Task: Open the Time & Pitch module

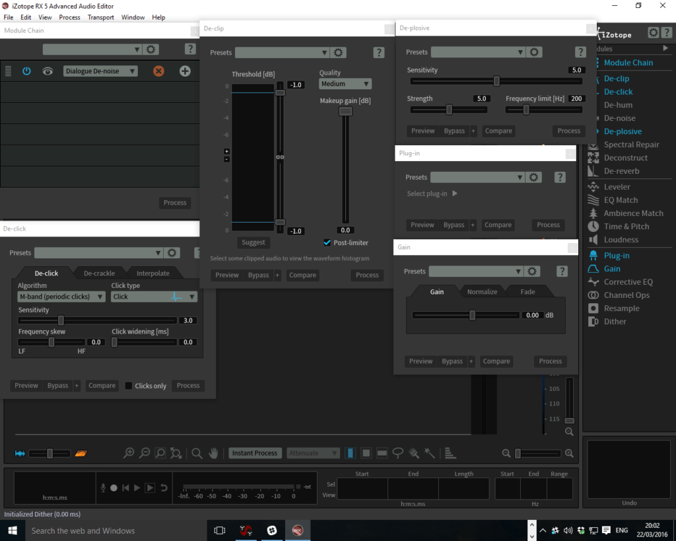Action: 626,227
